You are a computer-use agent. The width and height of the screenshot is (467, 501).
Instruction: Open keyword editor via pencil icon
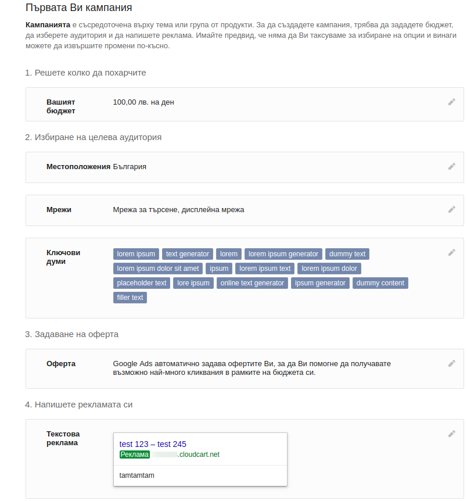point(451,253)
